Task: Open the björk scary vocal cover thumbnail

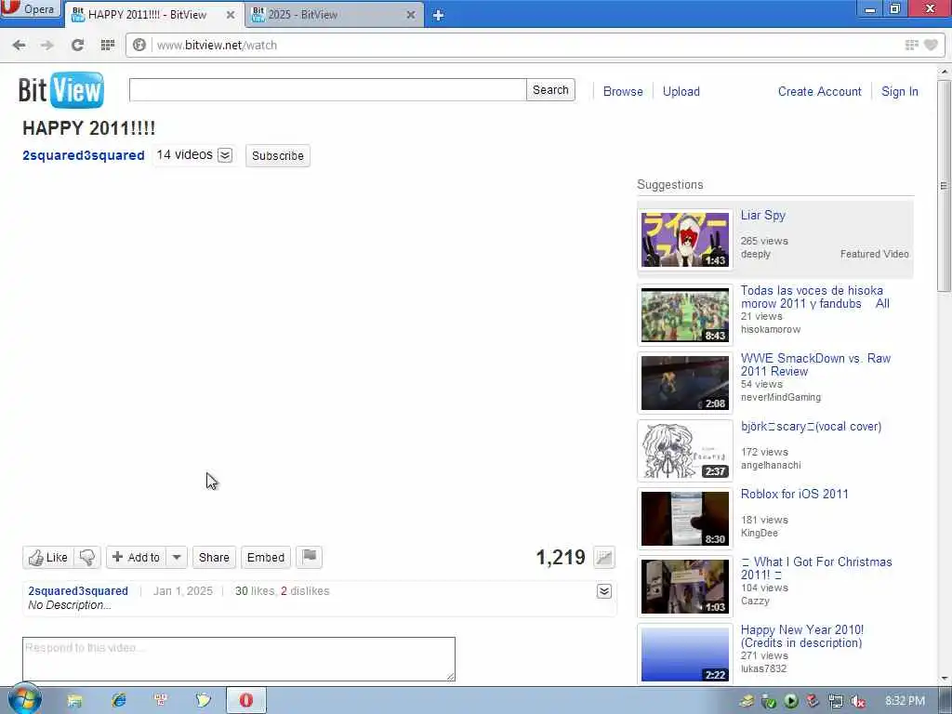Action: (x=685, y=451)
